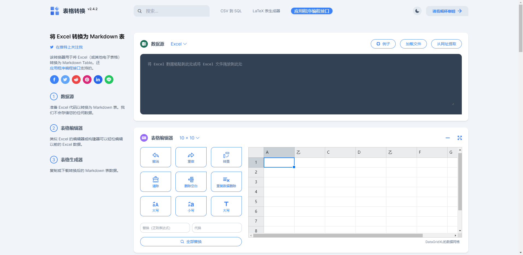Click the 清除 (clear) tool
The image size is (523, 255).
click(155, 181)
